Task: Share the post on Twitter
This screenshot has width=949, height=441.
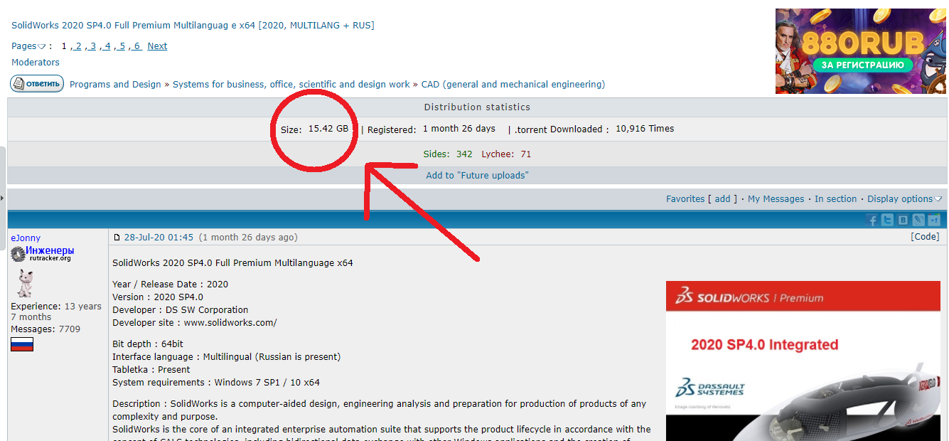Action: [887, 220]
